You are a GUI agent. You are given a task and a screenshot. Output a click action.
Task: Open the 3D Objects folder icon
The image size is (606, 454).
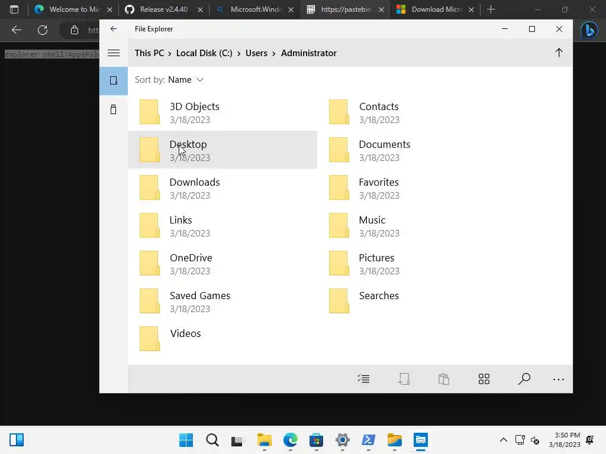(150, 112)
